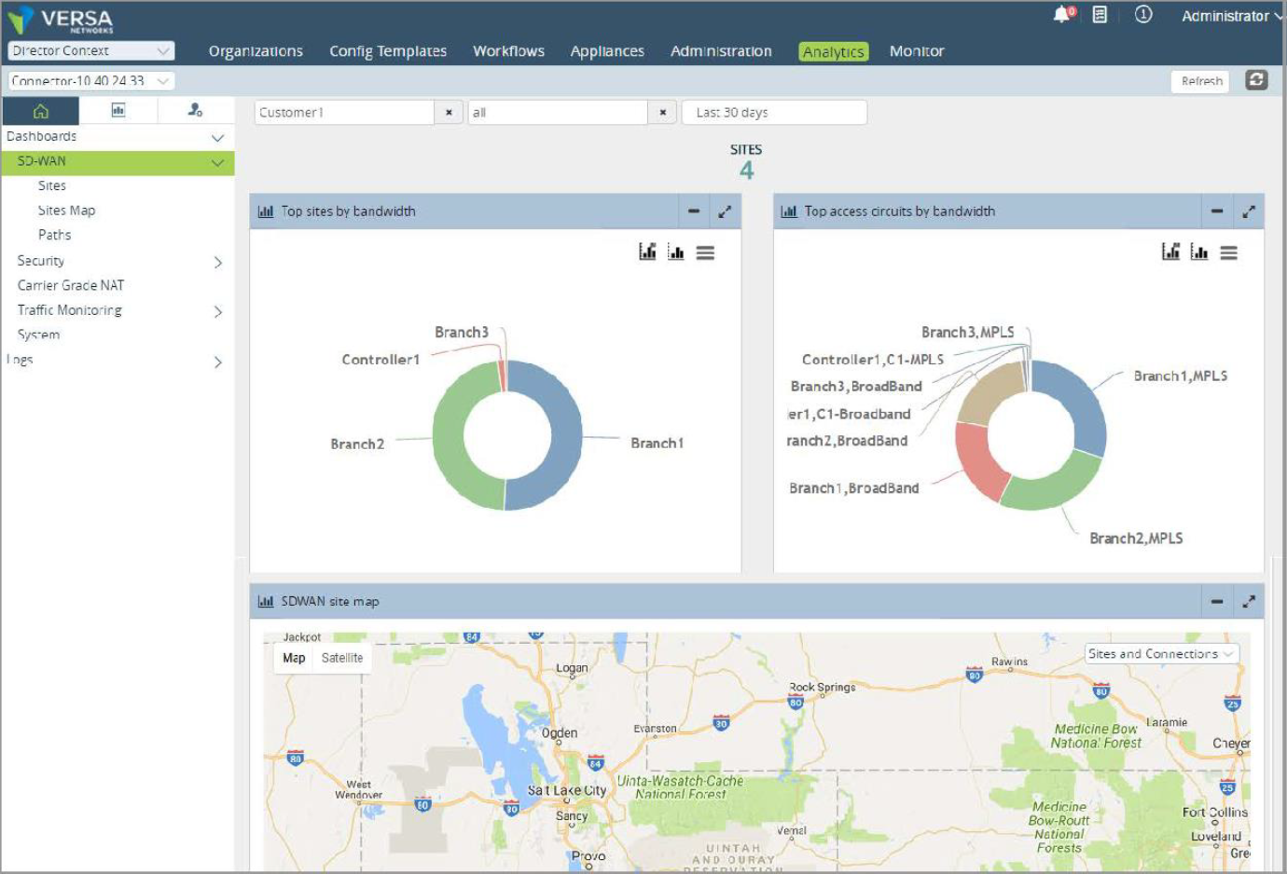The height and width of the screenshot is (874, 1287).
Task: Click the Branch2,MPLS chart label
Action: pyautogui.click(x=1136, y=539)
